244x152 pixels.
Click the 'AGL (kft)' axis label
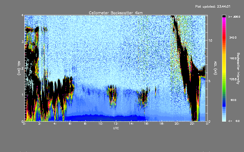tap(215, 68)
